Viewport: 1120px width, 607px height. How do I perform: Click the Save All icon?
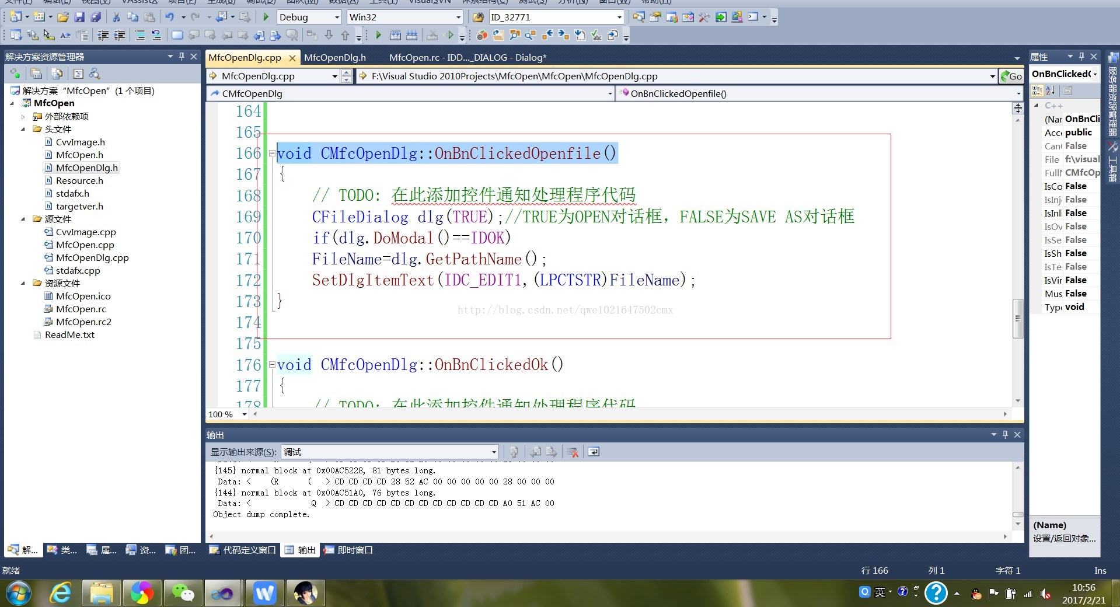point(96,17)
